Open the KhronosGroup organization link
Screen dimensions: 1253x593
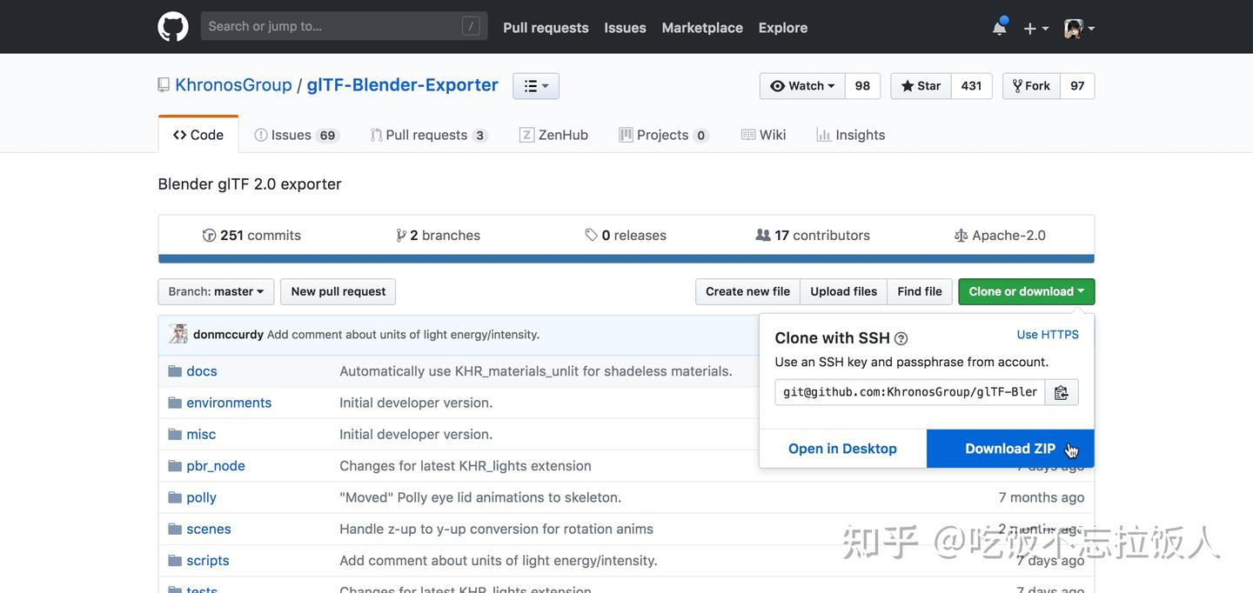(x=233, y=84)
